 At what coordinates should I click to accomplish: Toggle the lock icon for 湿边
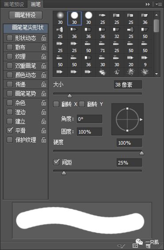pos(44,112)
